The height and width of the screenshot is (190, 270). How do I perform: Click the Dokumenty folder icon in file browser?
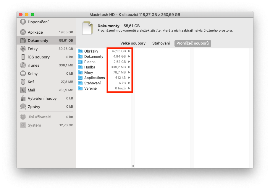pos(80,56)
